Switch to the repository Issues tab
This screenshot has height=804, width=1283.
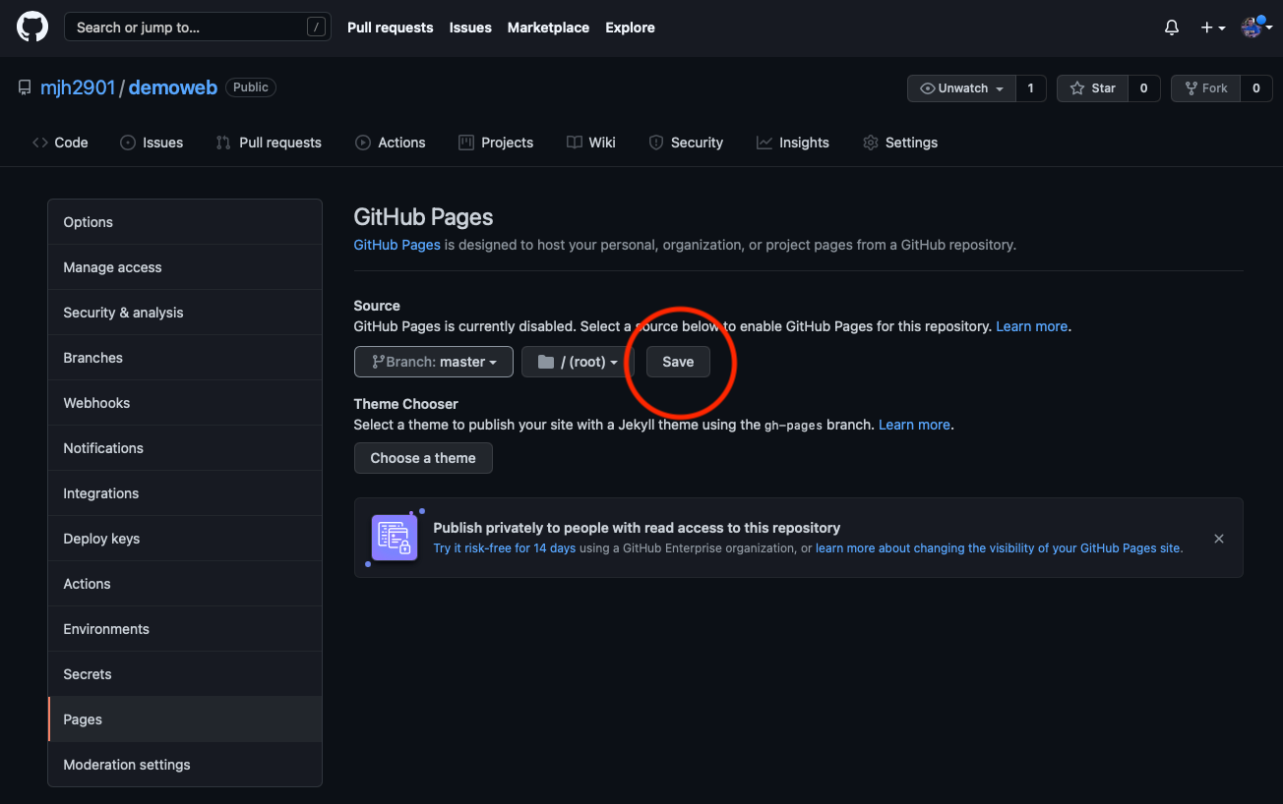tap(152, 143)
